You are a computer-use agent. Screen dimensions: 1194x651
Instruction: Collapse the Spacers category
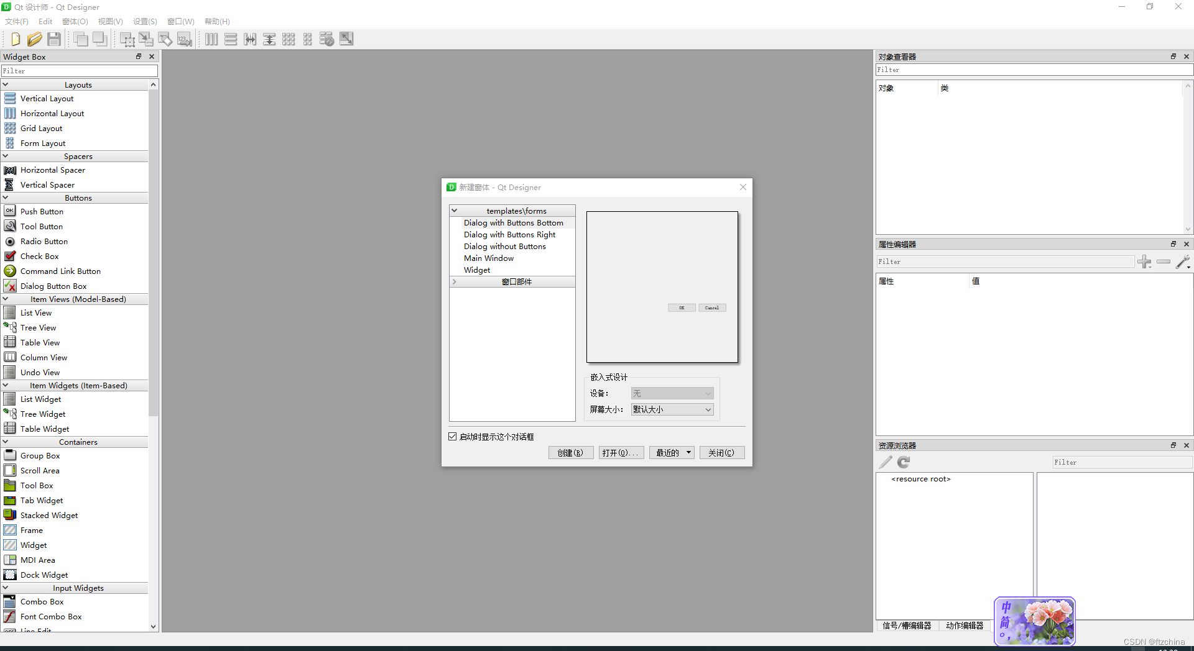tap(6, 156)
